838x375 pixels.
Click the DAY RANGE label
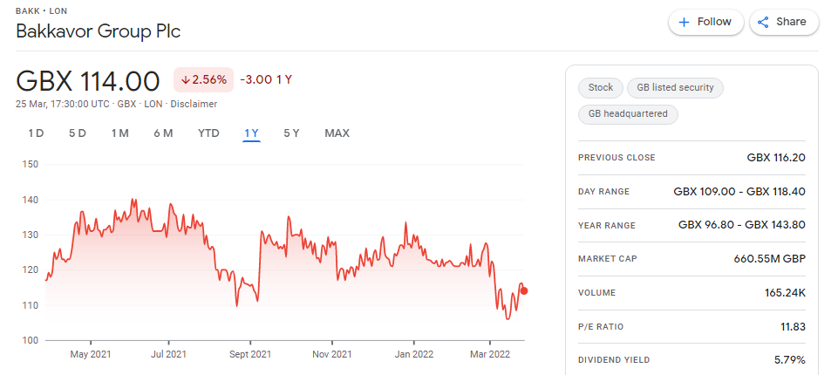(604, 191)
